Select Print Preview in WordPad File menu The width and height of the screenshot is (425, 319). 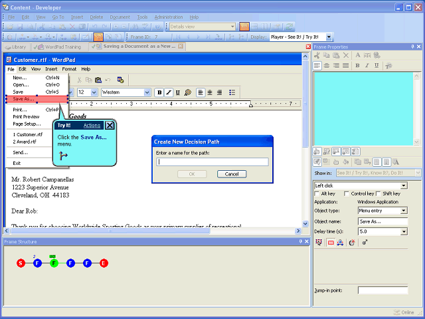click(26, 117)
